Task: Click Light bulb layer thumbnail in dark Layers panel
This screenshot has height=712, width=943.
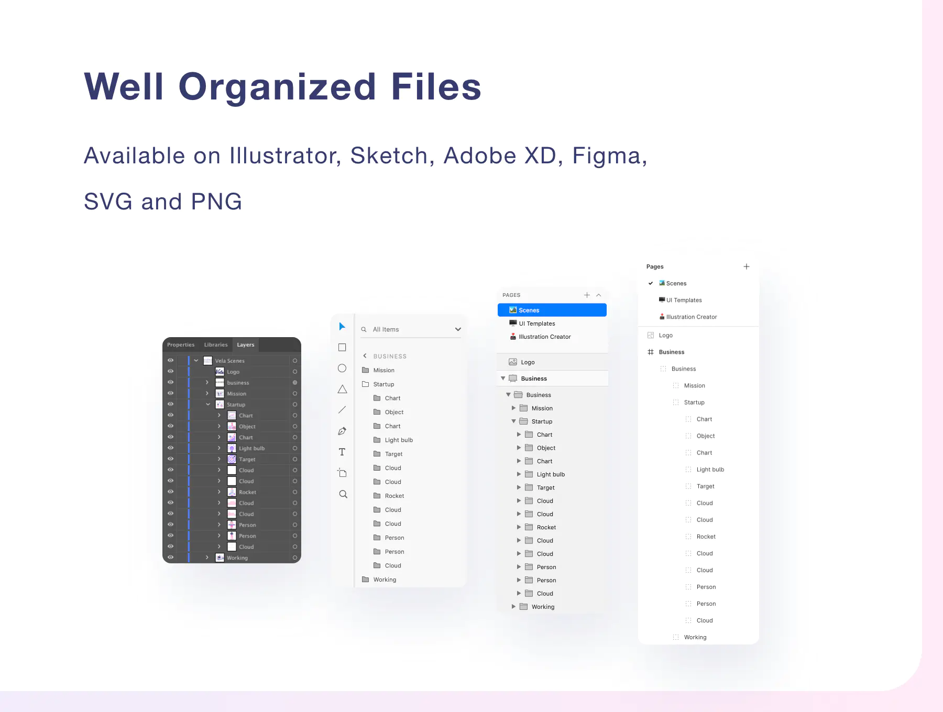Action: 232,448
